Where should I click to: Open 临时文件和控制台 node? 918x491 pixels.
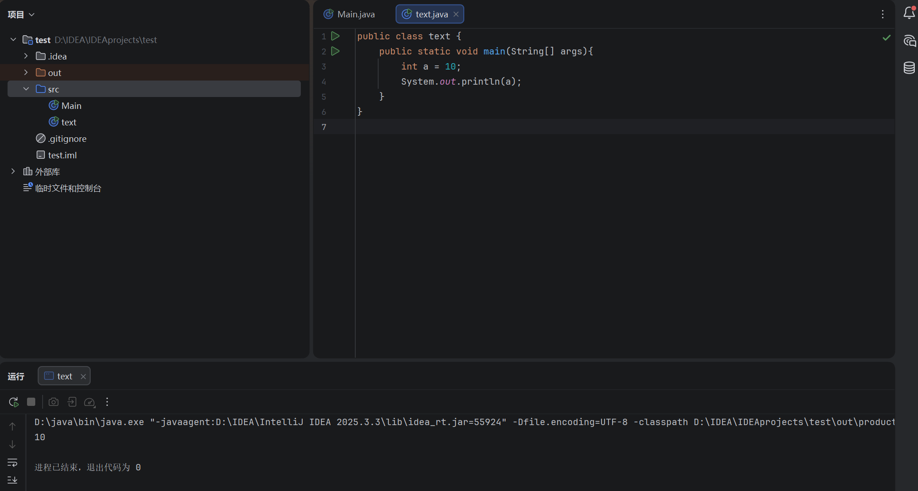tap(62, 188)
